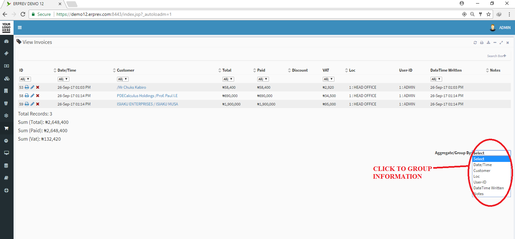Screen dimensions: 515x239
Task: Bookmark this page with star icon
Action: click(489, 14)
